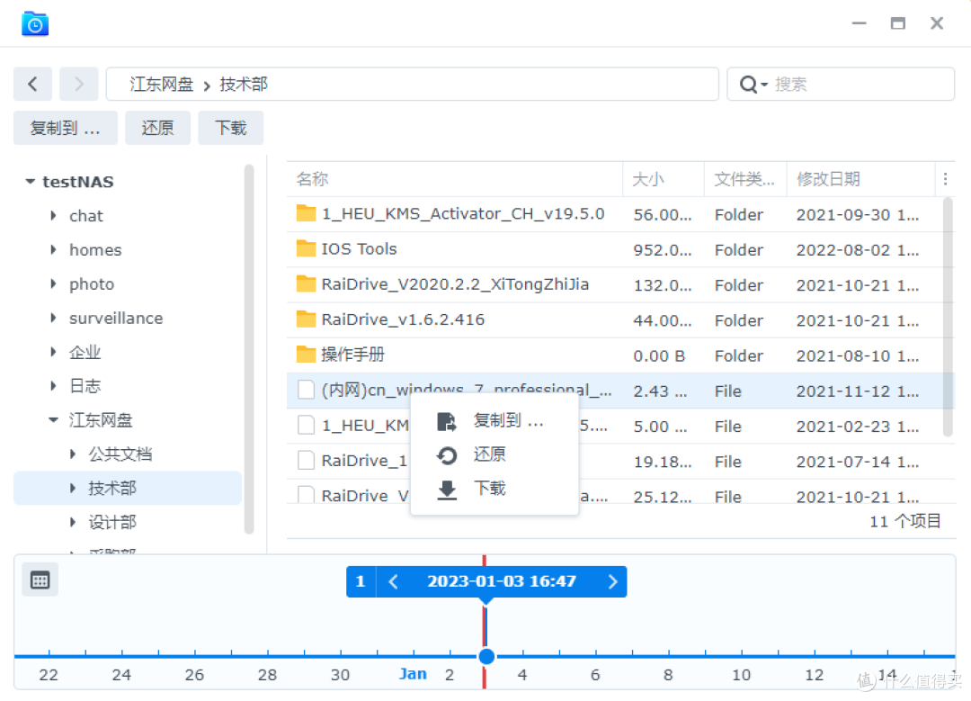The image size is (971, 701).
Task: Tick checkbox for RaiDrive_1 file
Action: [x=306, y=461]
